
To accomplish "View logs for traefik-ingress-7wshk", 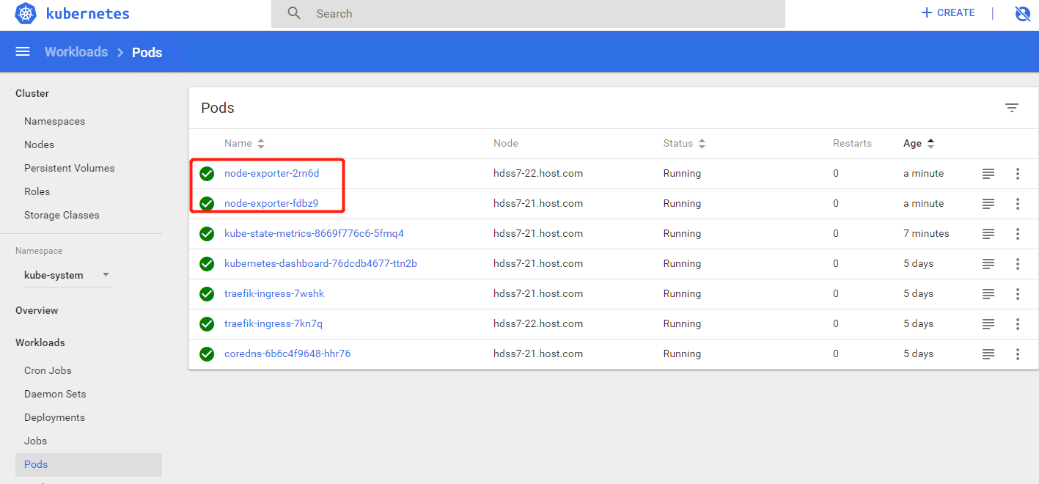I will click(x=988, y=294).
